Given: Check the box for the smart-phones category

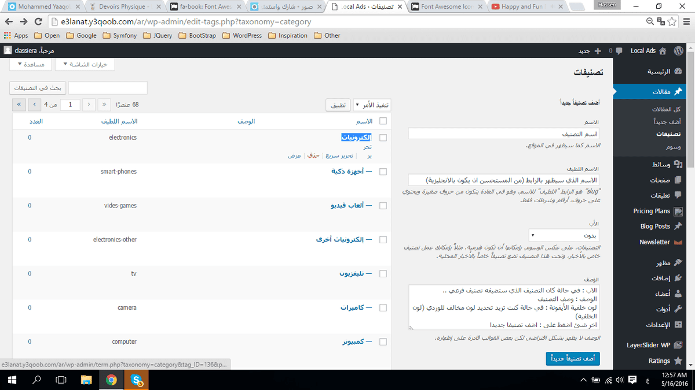Looking at the screenshot, I should (383, 172).
